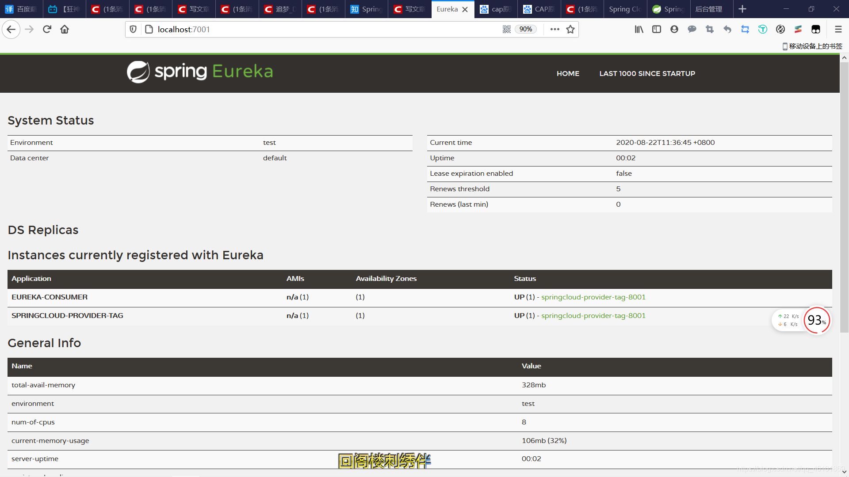
Task: Open LAST 1000 SINCE STARTUP page
Action: point(647,73)
